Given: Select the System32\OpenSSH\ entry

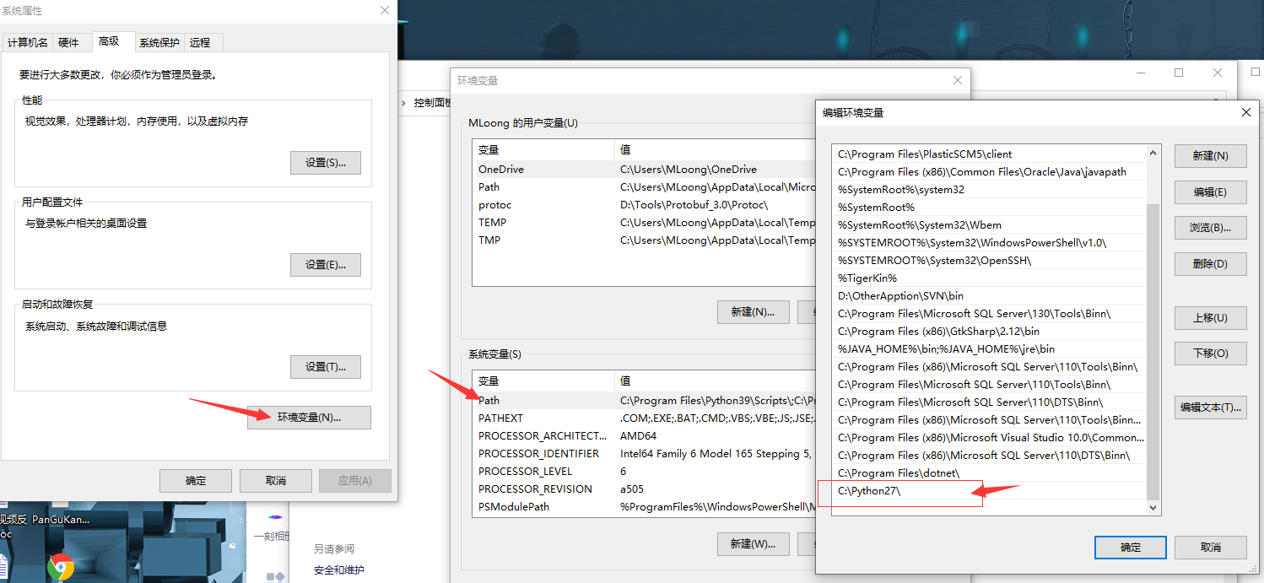Looking at the screenshot, I should [x=989, y=261].
